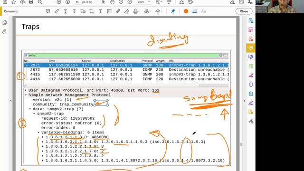This screenshot has height=171, width=304.
Task: Open the find text magnifier
Action: click(40, 2)
